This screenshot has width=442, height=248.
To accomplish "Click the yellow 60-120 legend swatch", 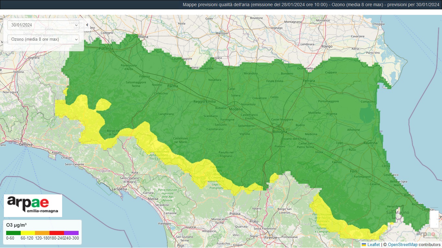I will (x=28, y=232).
